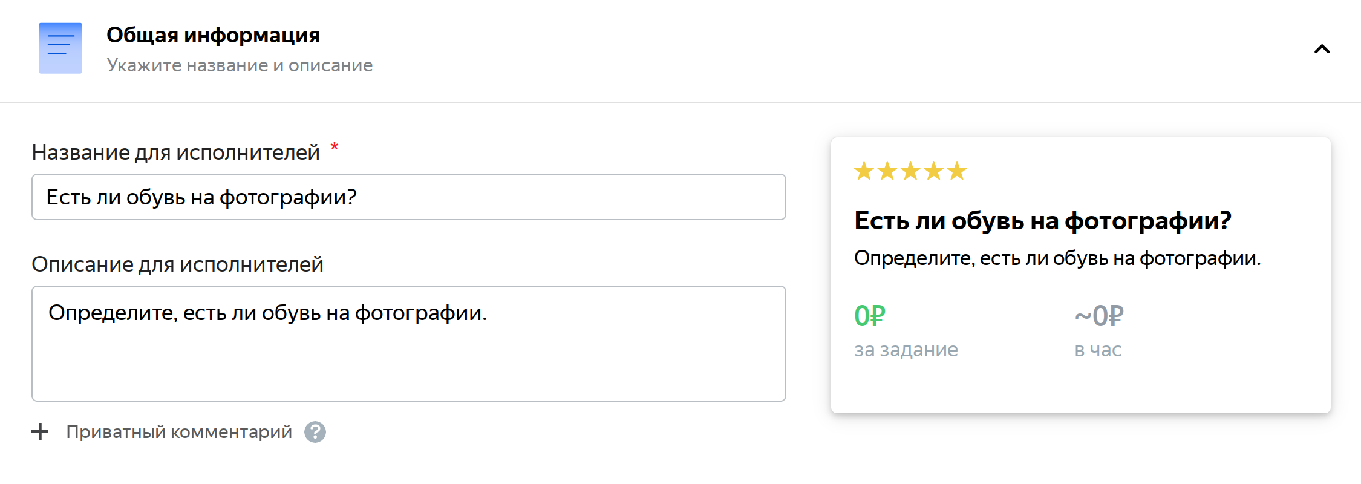Click the preview card description text
This screenshot has width=1361, height=484.
coord(1057,258)
